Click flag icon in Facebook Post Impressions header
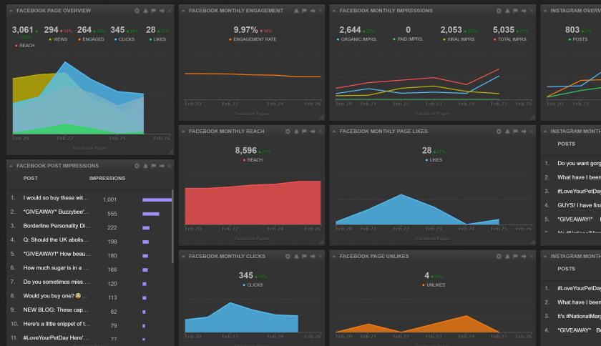 click(153, 166)
